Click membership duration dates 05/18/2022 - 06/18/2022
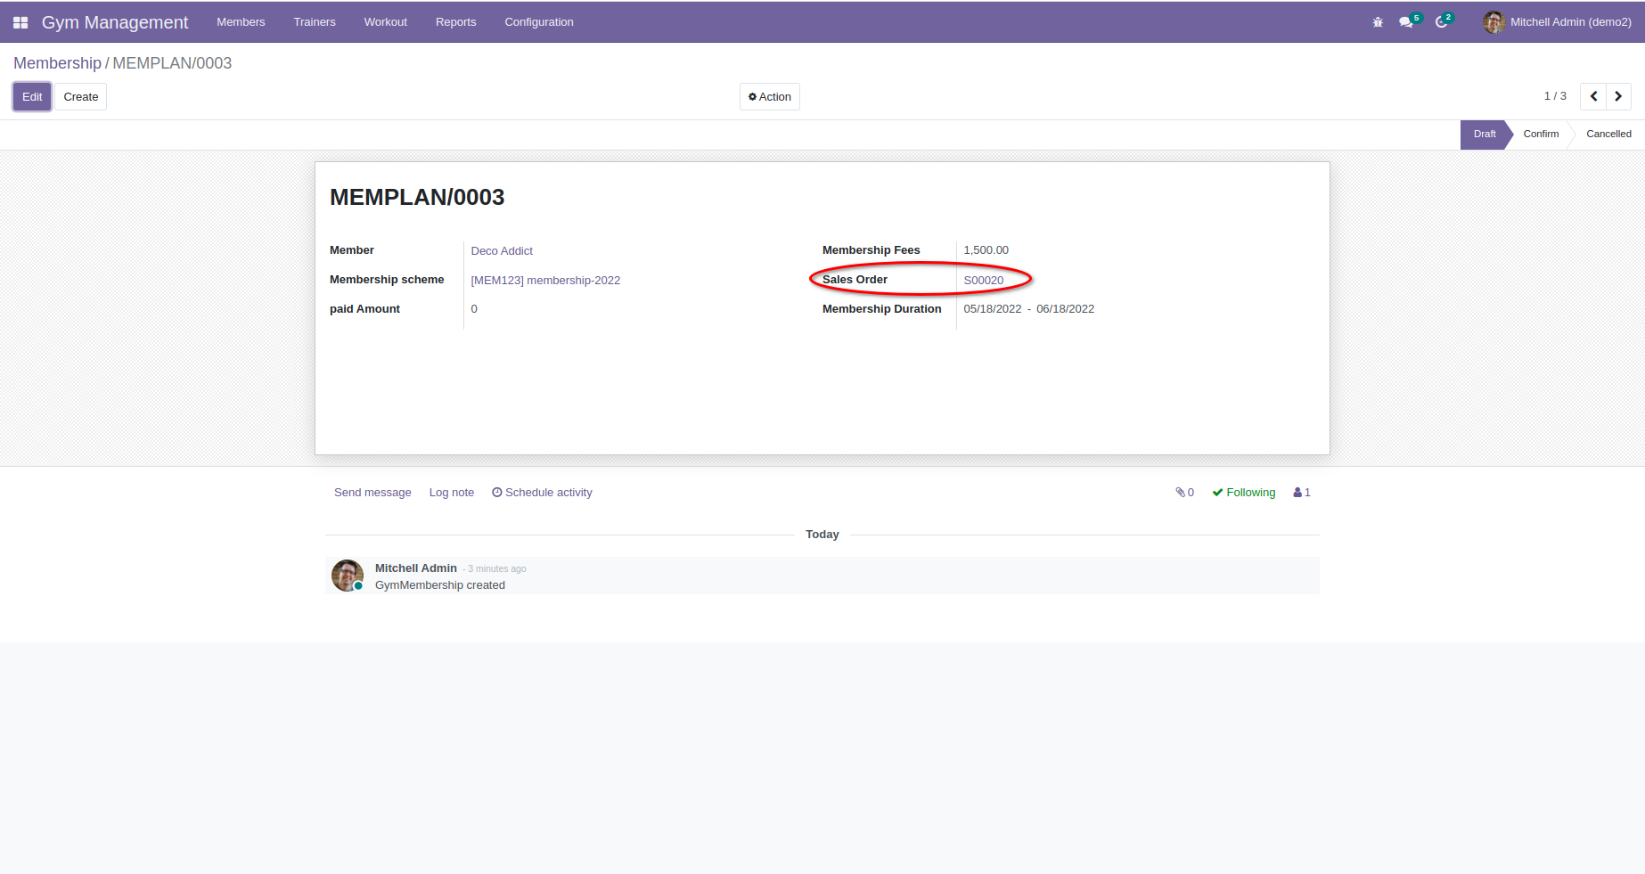The image size is (1645, 874). point(1028,309)
